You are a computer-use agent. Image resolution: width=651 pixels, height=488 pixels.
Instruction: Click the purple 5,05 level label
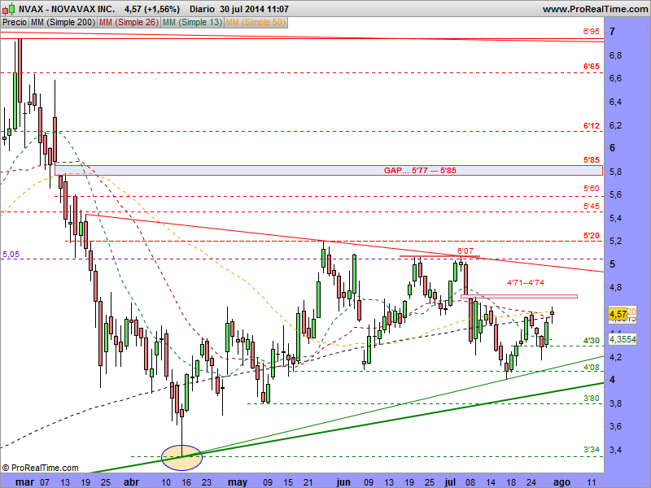[11, 255]
